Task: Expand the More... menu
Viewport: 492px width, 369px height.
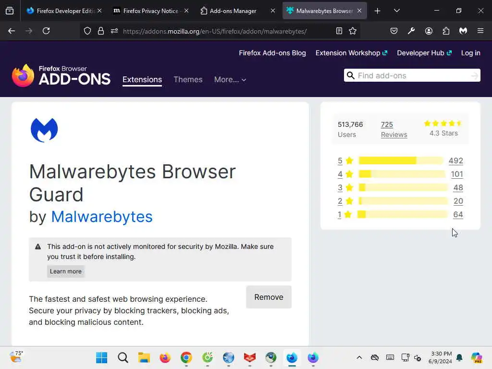Action: pyautogui.click(x=230, y=80)
